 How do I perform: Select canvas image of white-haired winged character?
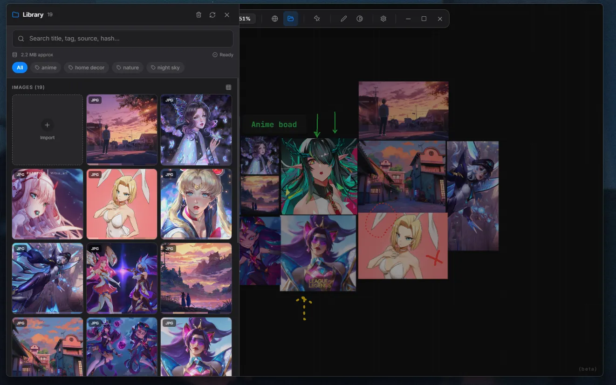[x=472, y=196]
